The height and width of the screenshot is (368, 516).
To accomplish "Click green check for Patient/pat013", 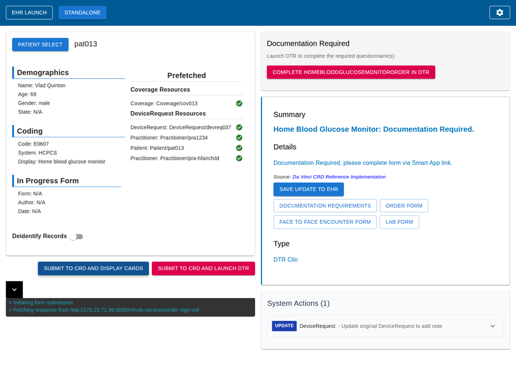I will click(x=239, y=148).
